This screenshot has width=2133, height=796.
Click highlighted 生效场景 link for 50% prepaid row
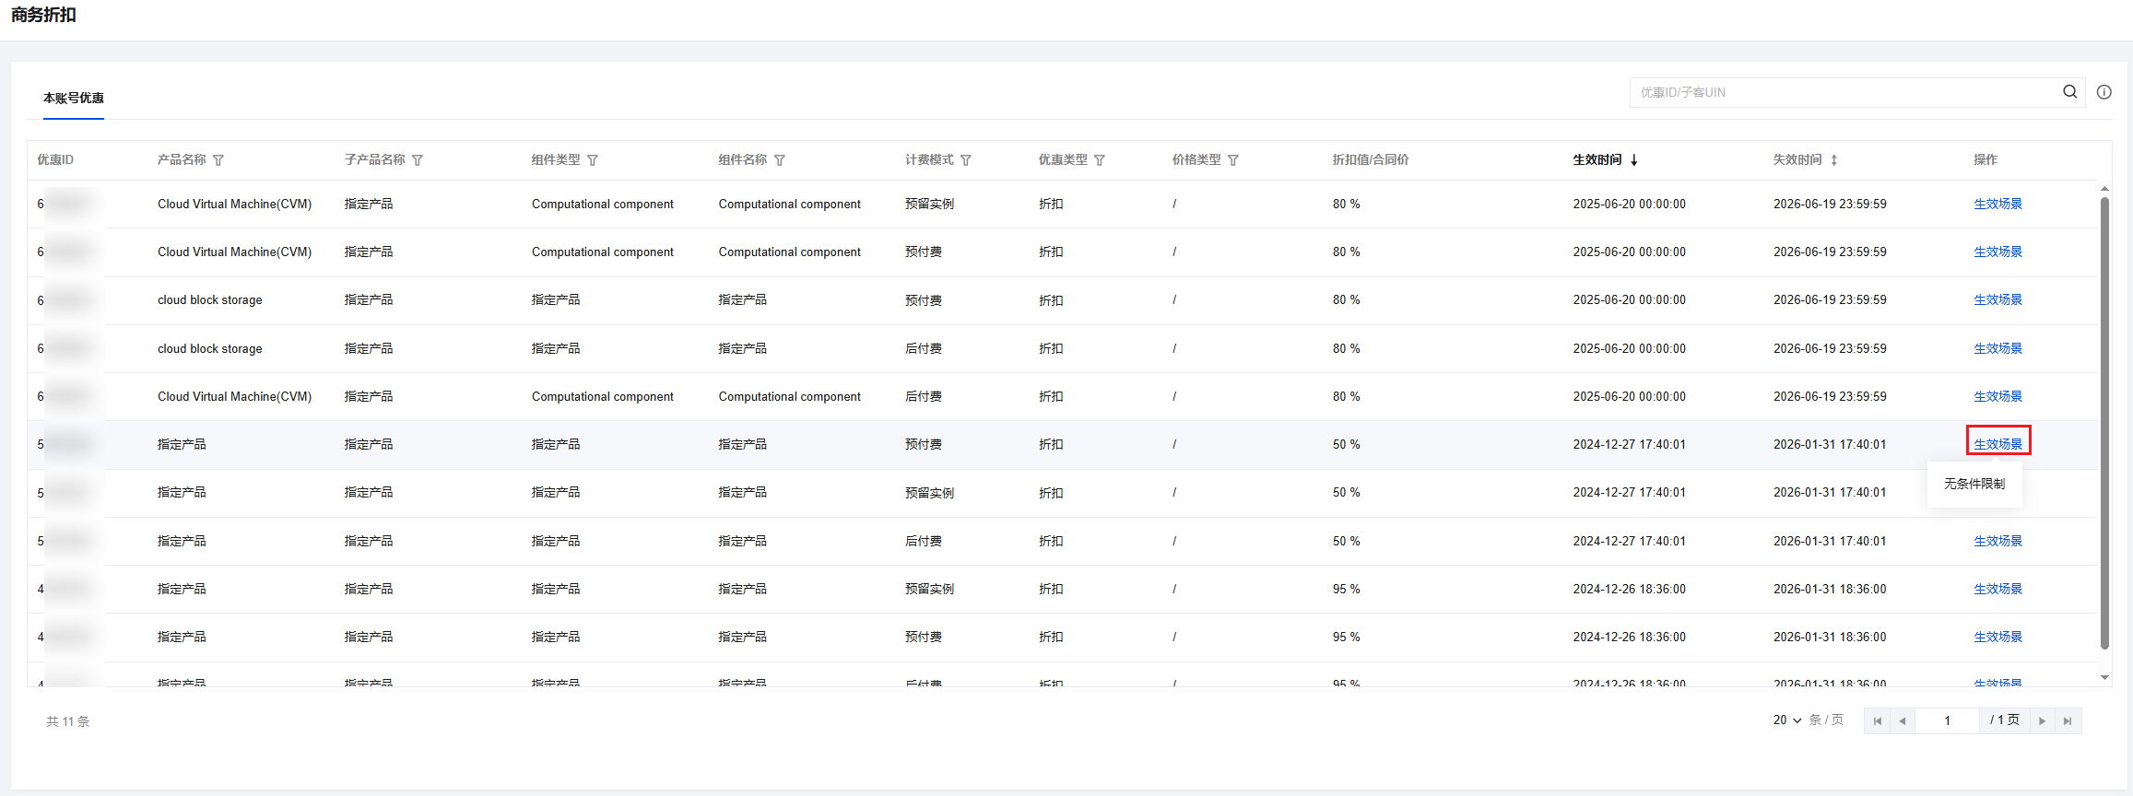(x=1997, y=444)
